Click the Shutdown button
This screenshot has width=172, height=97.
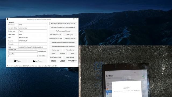coord(63,54)
